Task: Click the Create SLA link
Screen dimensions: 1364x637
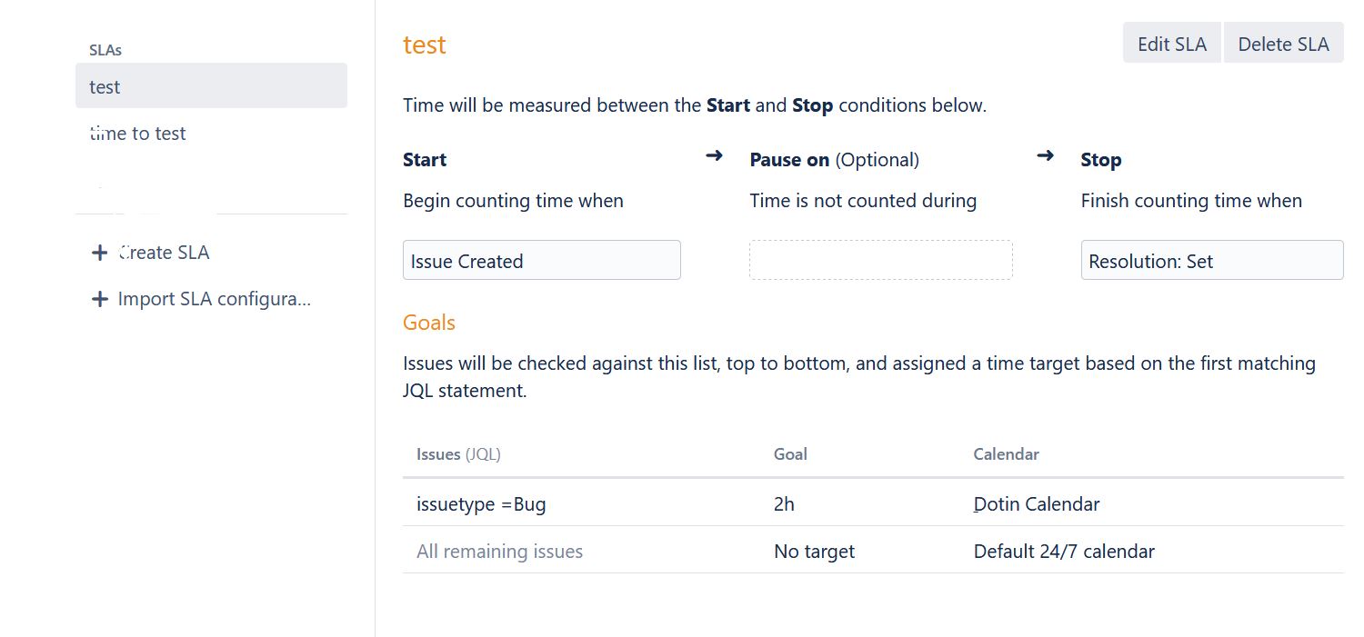Action: pos(164,253)
